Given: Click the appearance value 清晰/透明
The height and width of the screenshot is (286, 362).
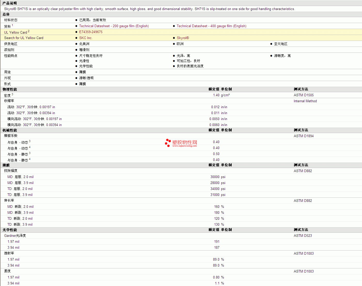Looking at the screenshot, I should coord(86,78).
